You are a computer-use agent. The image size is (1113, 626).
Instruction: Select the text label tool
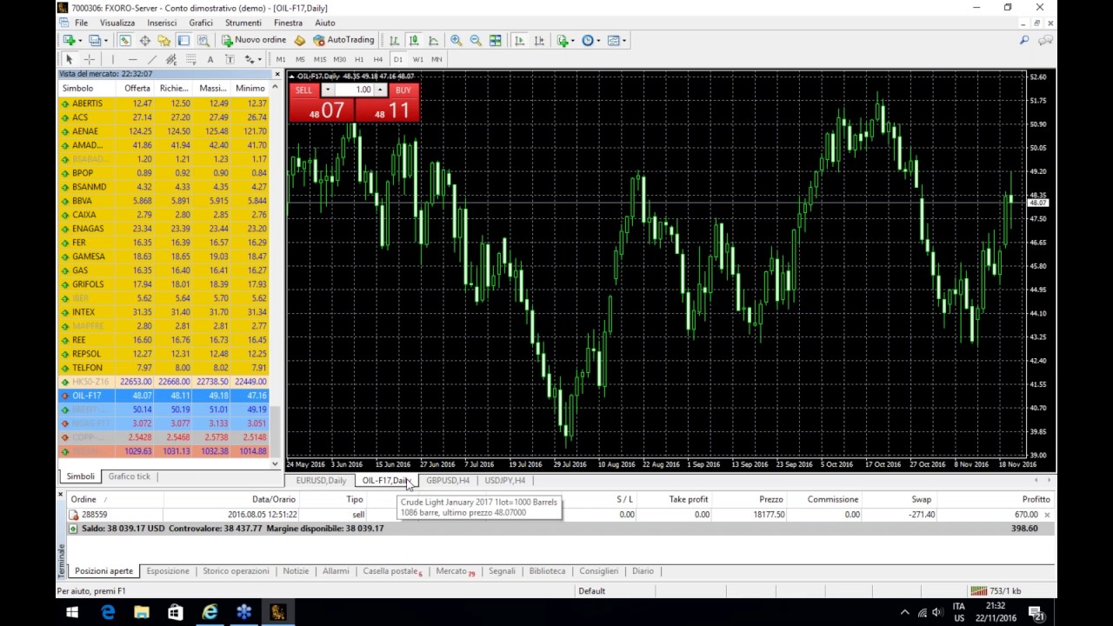[230, 59]
